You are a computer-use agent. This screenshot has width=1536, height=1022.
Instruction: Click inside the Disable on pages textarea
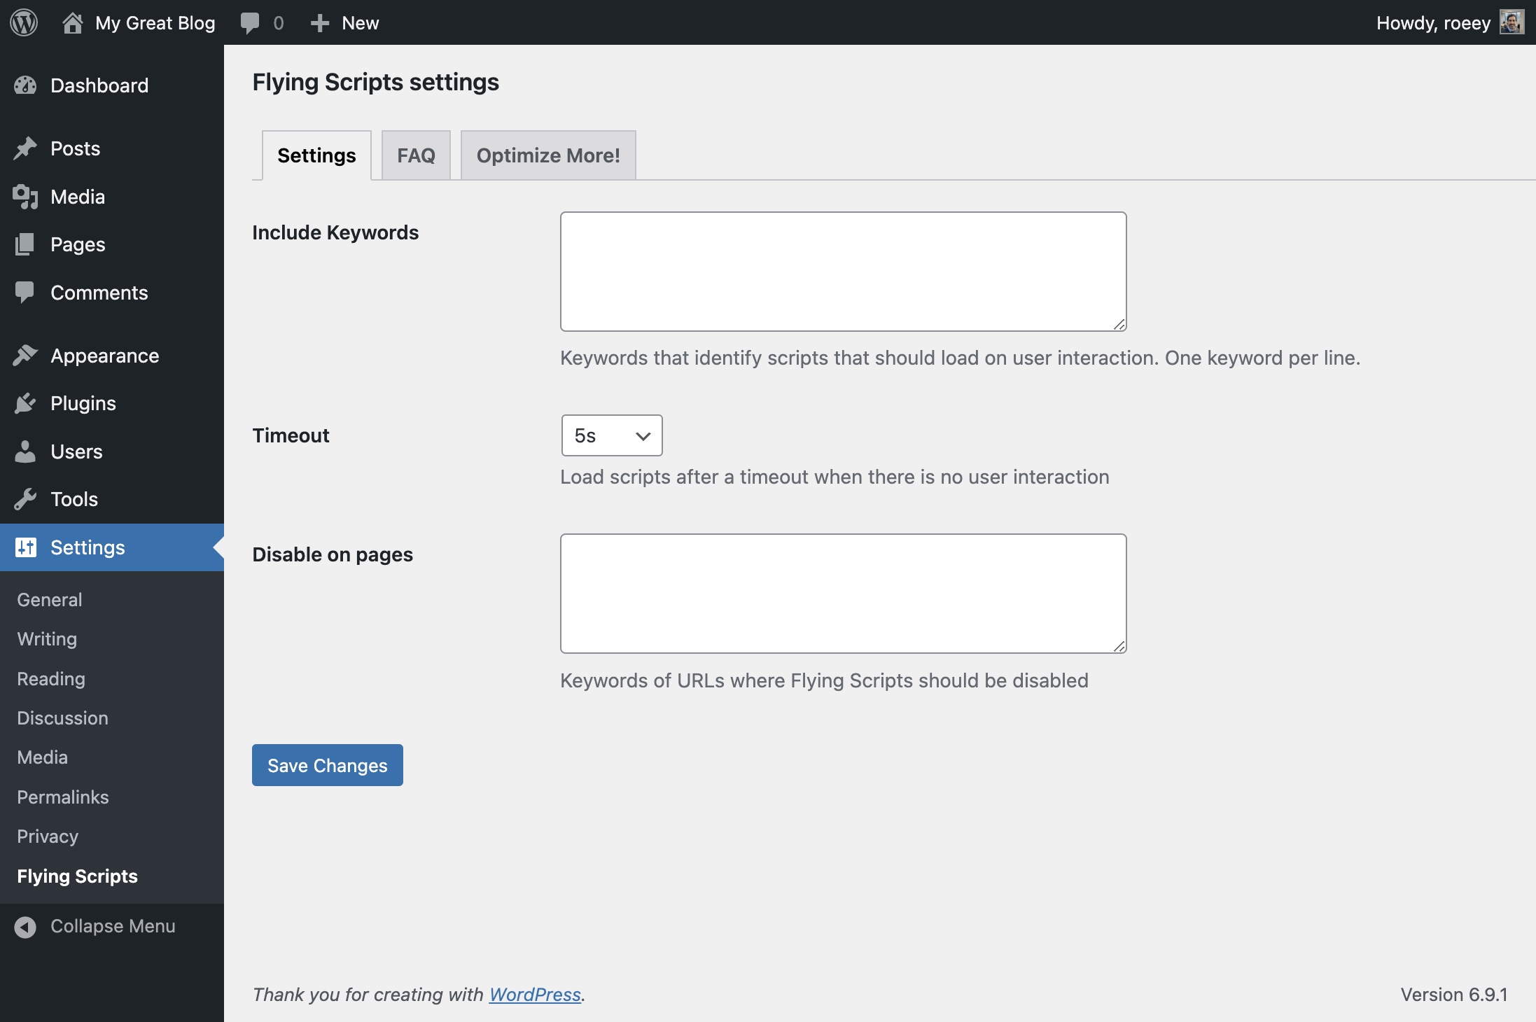(x=843, y=594)
